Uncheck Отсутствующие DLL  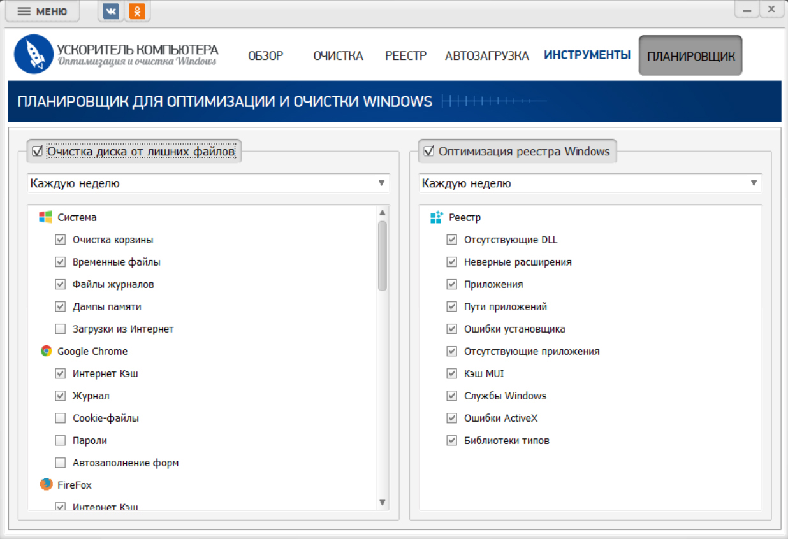point(452,240)
